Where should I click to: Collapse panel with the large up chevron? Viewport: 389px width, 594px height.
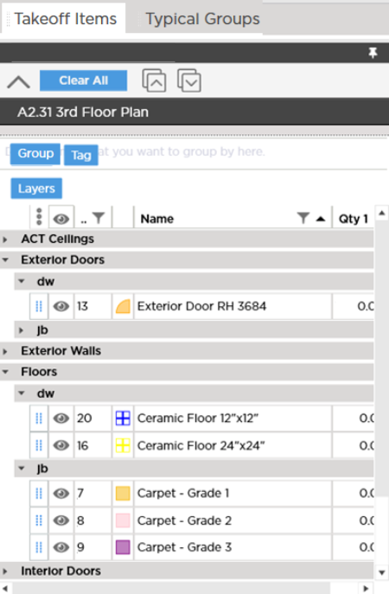point(18,81)
